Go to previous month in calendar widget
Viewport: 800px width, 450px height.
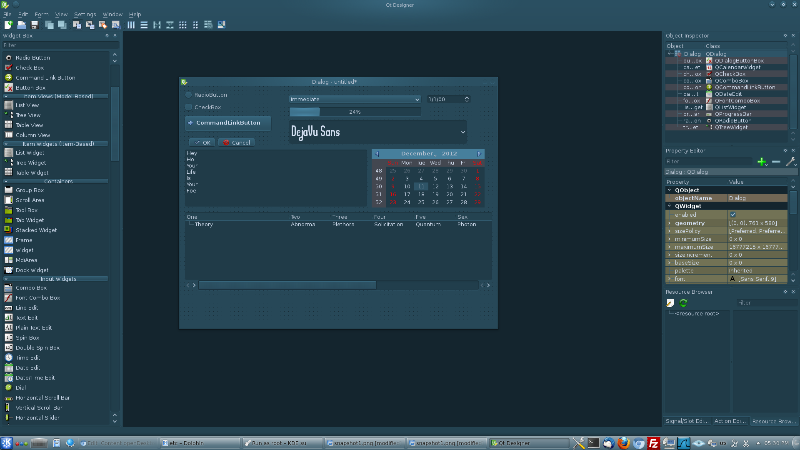pyautogui.click(x=377, y=154)
